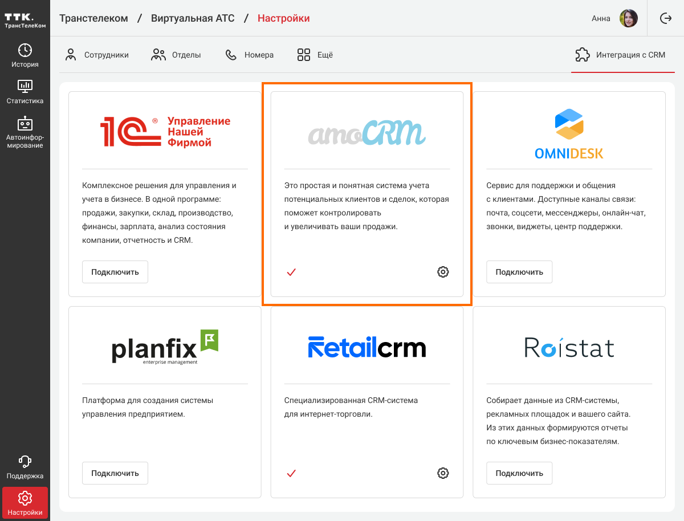This screenshot has width=684, height=521.
Task: Expand the Ещё menu
Action: tap(315, 55)
